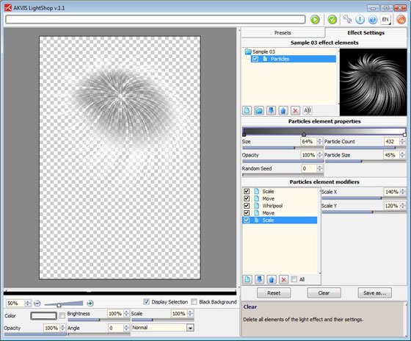
Task: Disable Display Selection checkbox
Action: 147,302
